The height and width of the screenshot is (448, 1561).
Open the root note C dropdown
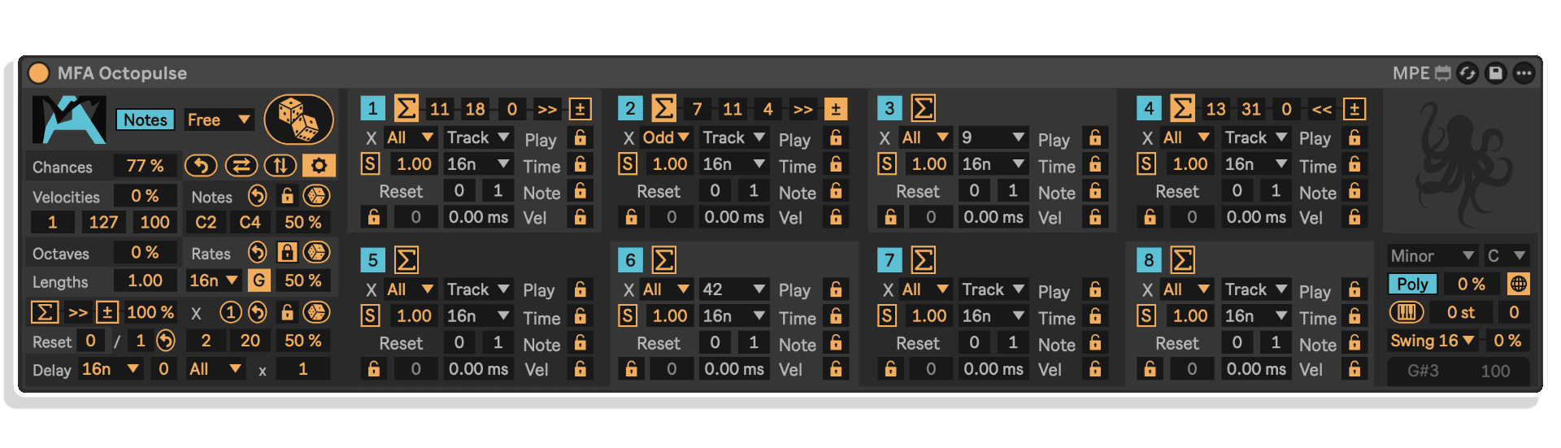[1506, 255]
